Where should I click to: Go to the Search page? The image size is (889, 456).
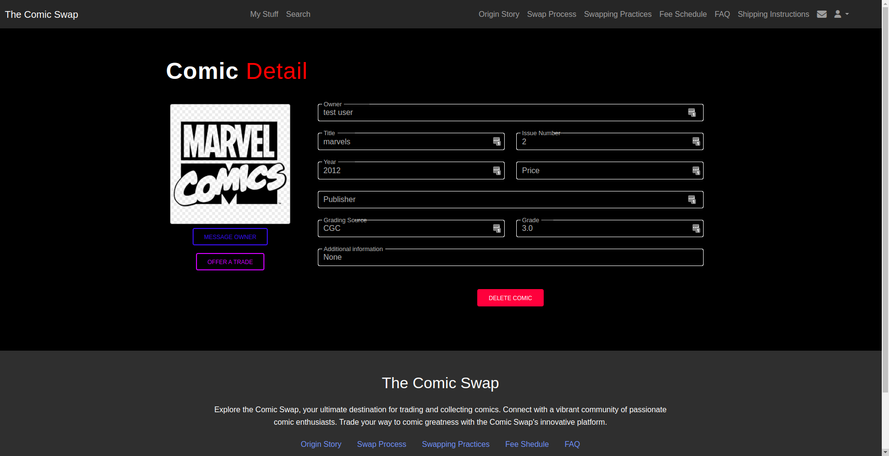click(x=298, y=14)
